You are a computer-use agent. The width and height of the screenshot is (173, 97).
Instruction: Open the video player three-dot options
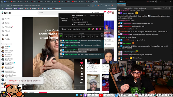tap(82, 88)
